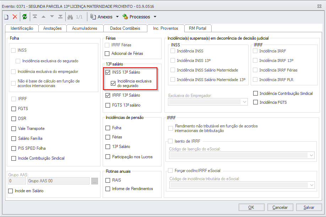326x217 pixels.
Task: Go to the previous record arrow
Action: tap(43, 17)
